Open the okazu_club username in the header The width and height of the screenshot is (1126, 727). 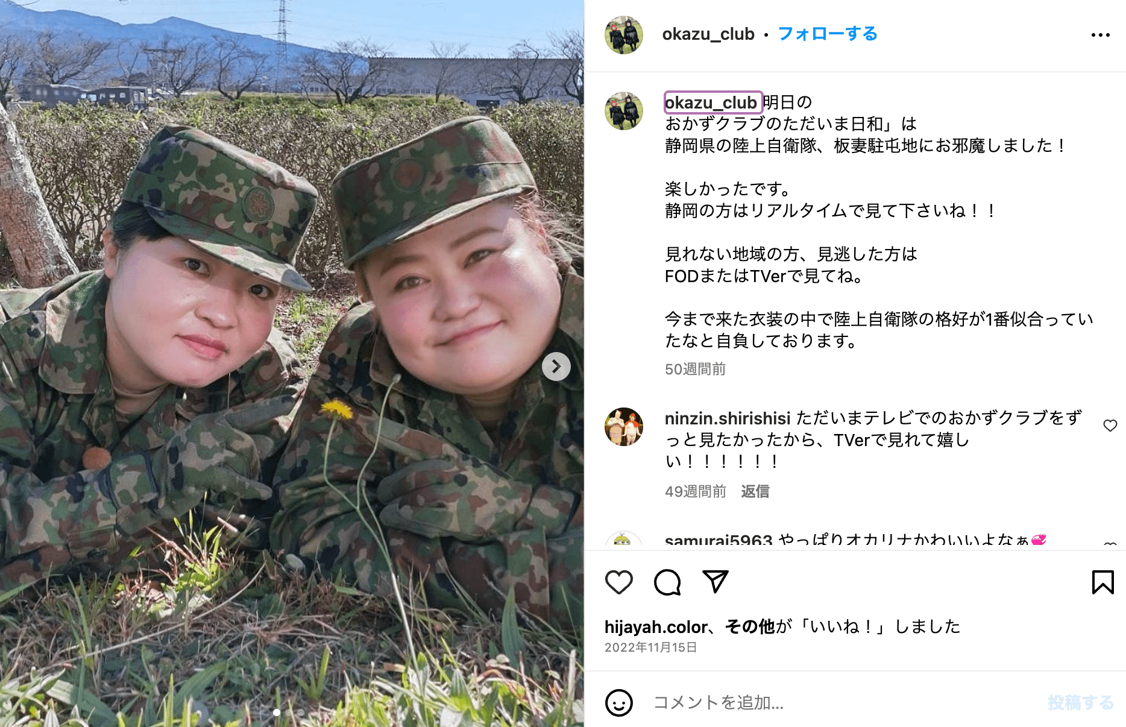coord(708,34)
